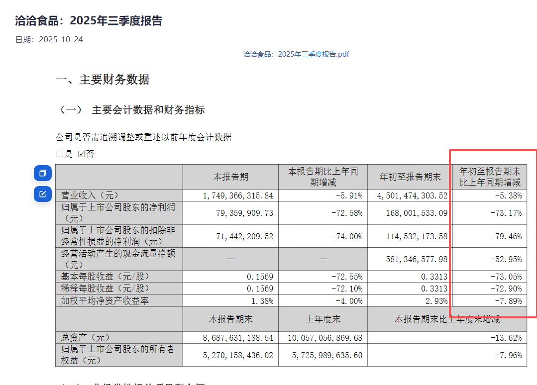Click the 年初至报告期末 column header
This screenshot has width=537, height=385.
tap(410, 177)
